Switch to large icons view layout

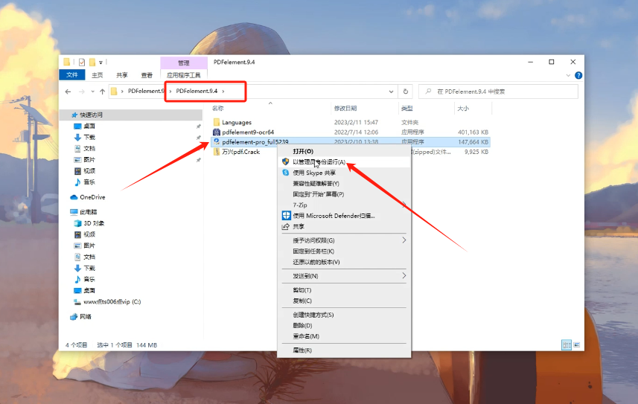[576, 345]
